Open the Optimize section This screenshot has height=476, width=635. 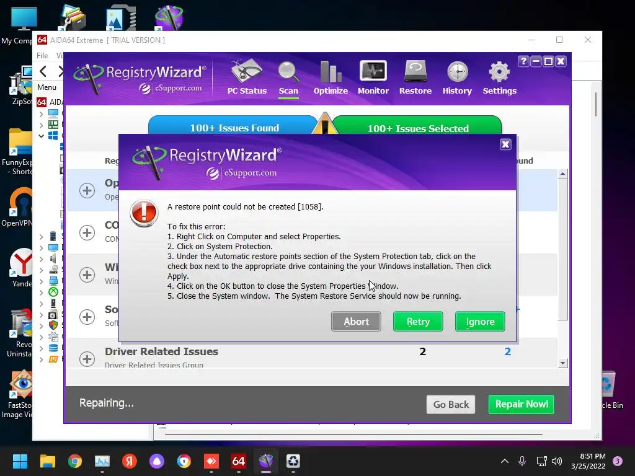pyautogui.click(x=331, y=77)
